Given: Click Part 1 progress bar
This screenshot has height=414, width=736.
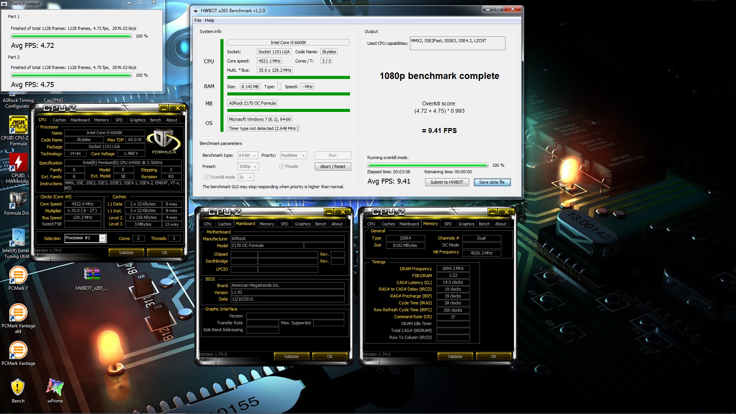Looking at the screenshot, I should 71,36.
